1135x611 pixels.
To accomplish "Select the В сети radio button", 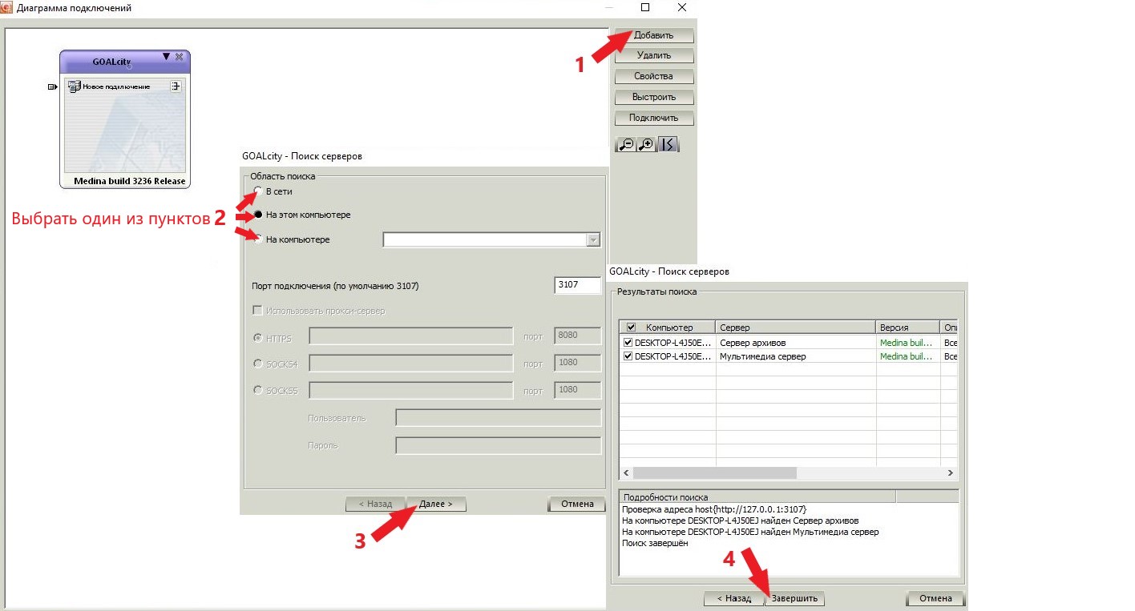I will pyautogui.click(x=257, y=191).
